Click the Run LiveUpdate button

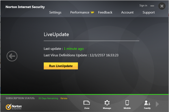click(61, 66)
